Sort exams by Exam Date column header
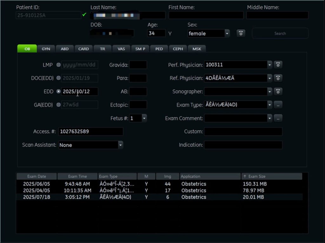Viewport: 325px width, 243px height. [36, 176]
